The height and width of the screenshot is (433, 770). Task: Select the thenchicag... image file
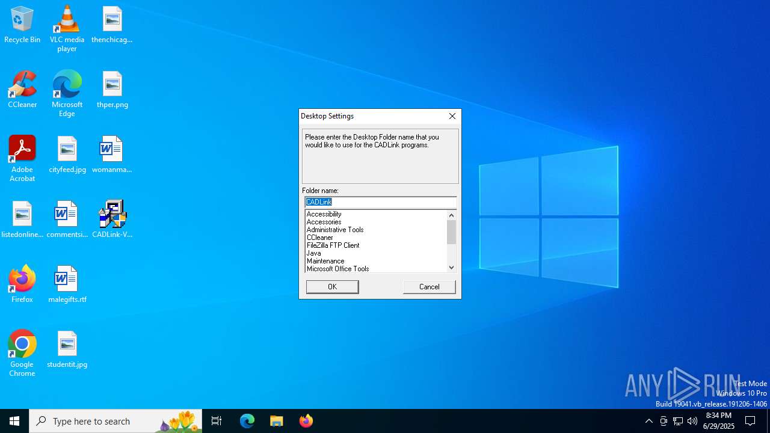tap(112, 25)
